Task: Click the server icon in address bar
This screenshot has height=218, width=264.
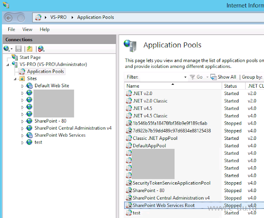Action: coord(38,17)
